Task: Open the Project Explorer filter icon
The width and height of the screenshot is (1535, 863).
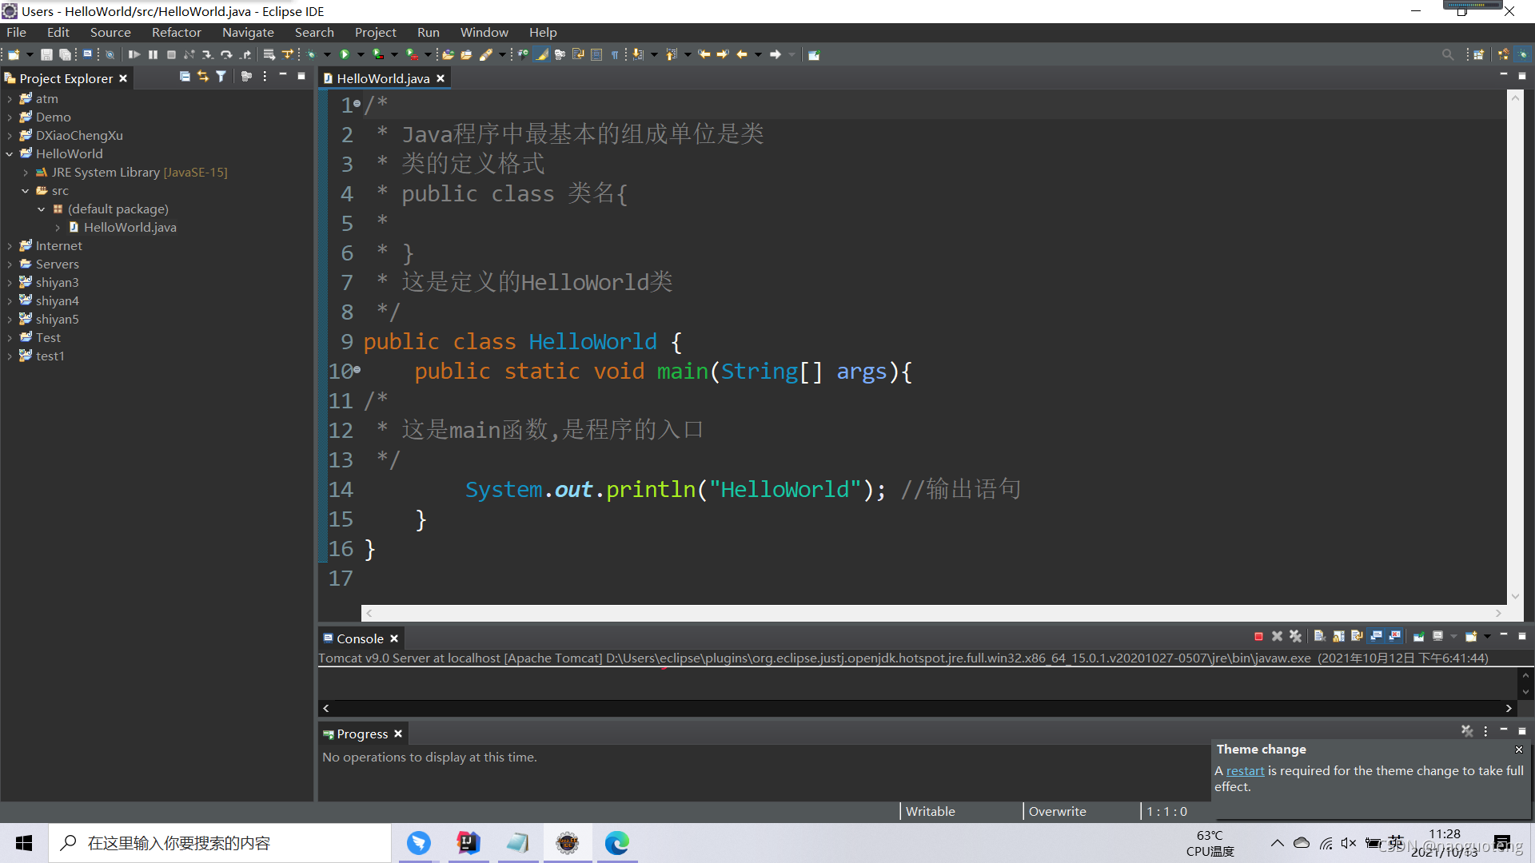Action: 221,77
